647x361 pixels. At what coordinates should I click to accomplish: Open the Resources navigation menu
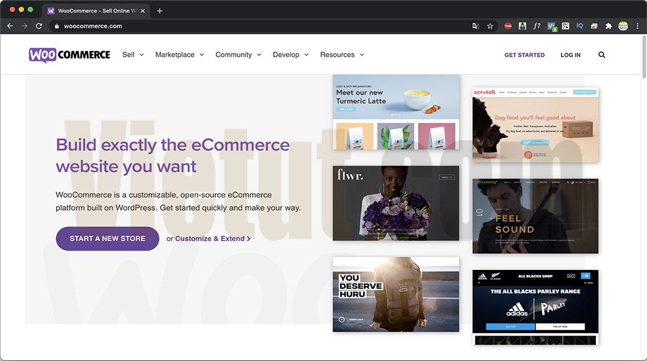[342, 55]
